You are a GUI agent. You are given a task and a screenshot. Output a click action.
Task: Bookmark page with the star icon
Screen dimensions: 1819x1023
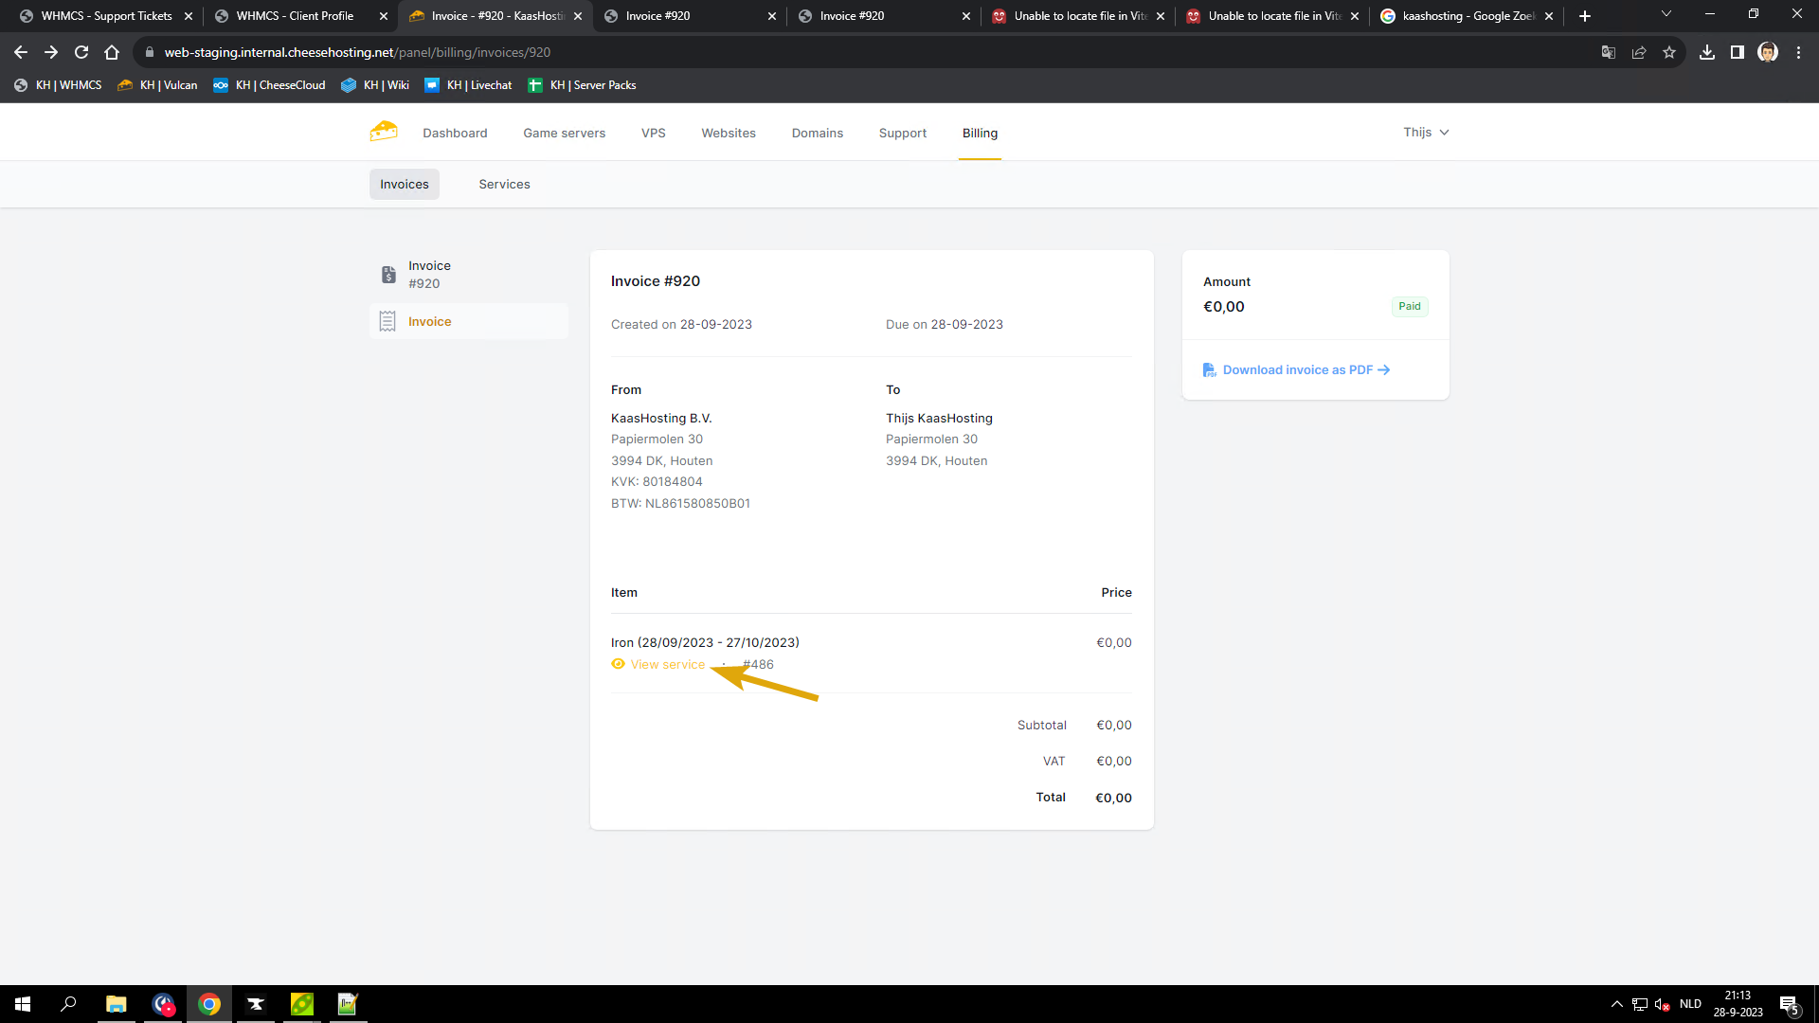point(1669,52)
